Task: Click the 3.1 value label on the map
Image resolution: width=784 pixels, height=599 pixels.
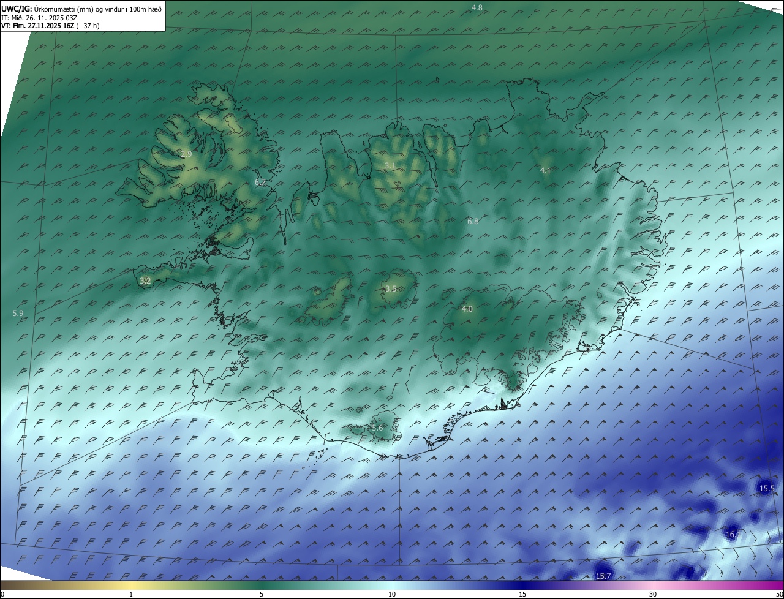Action: (x=390, y=166)
